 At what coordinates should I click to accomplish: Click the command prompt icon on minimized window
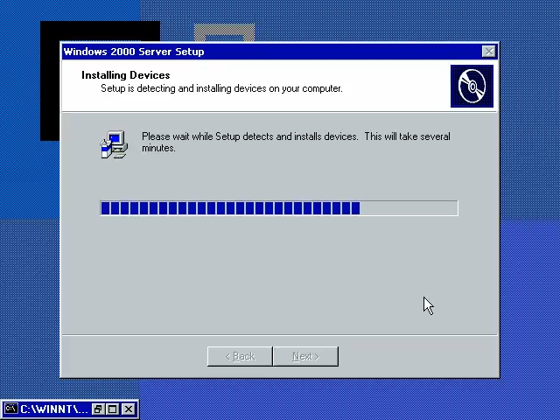[x=10, y=409]
